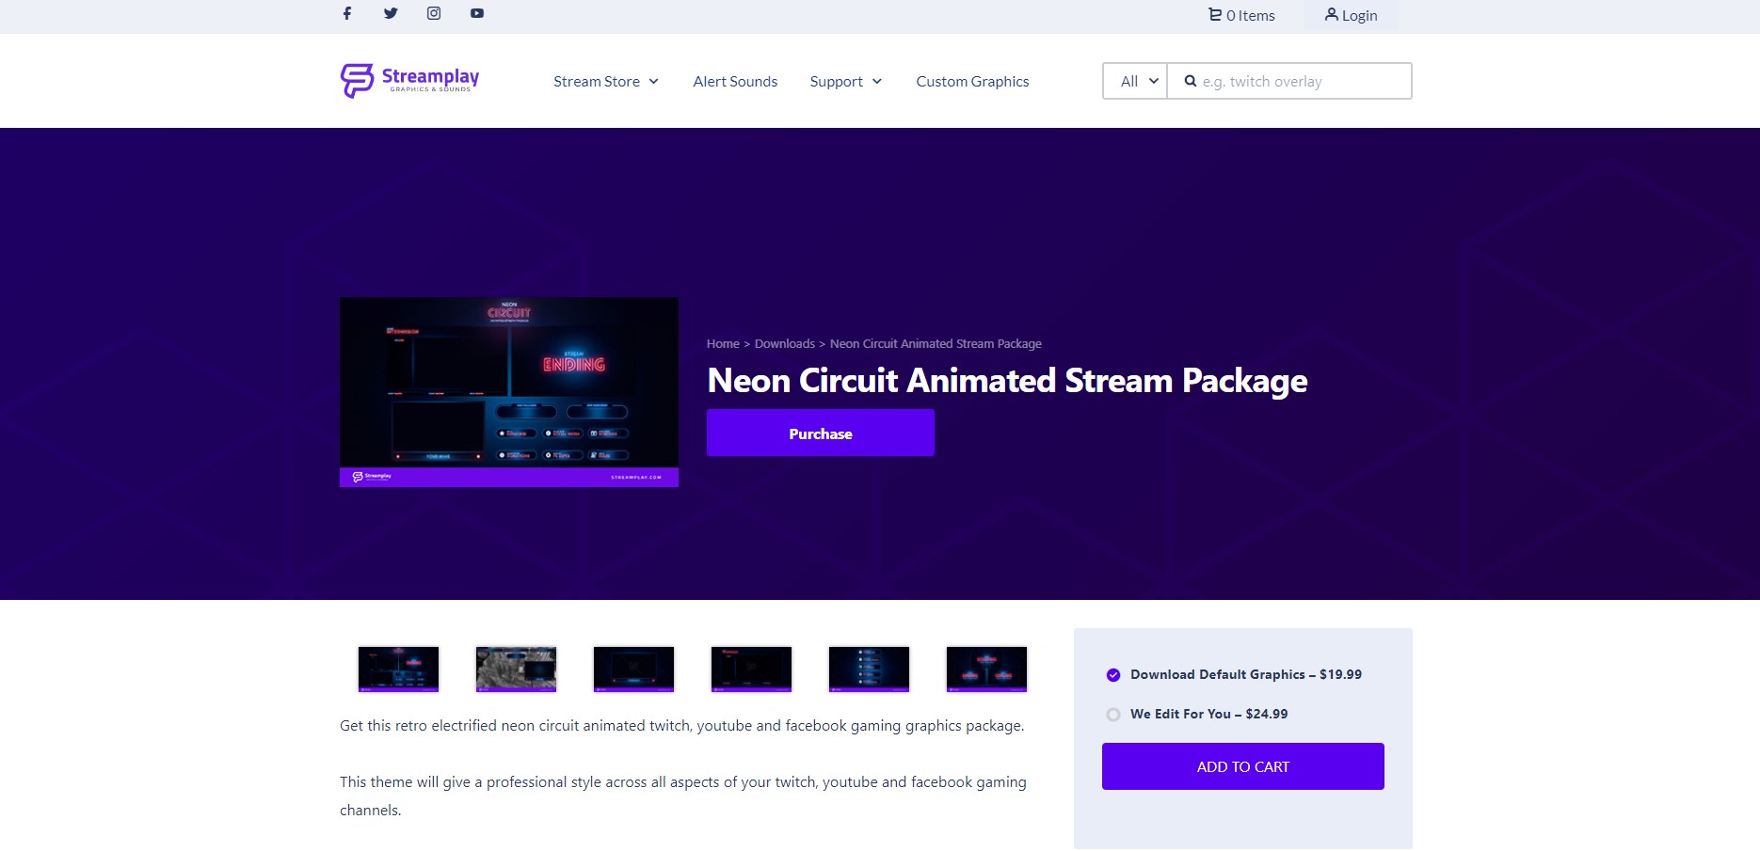Click the Streamplay logo

[x=409, y=81]
